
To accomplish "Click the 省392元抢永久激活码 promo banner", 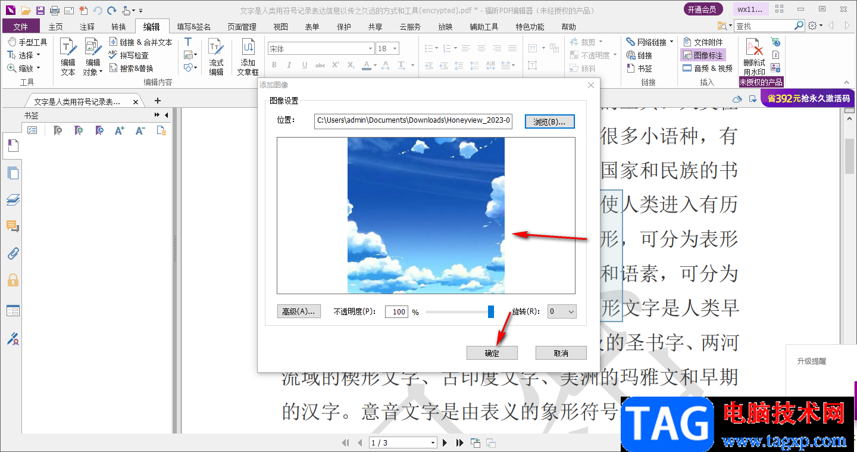I will coord(808,98).
